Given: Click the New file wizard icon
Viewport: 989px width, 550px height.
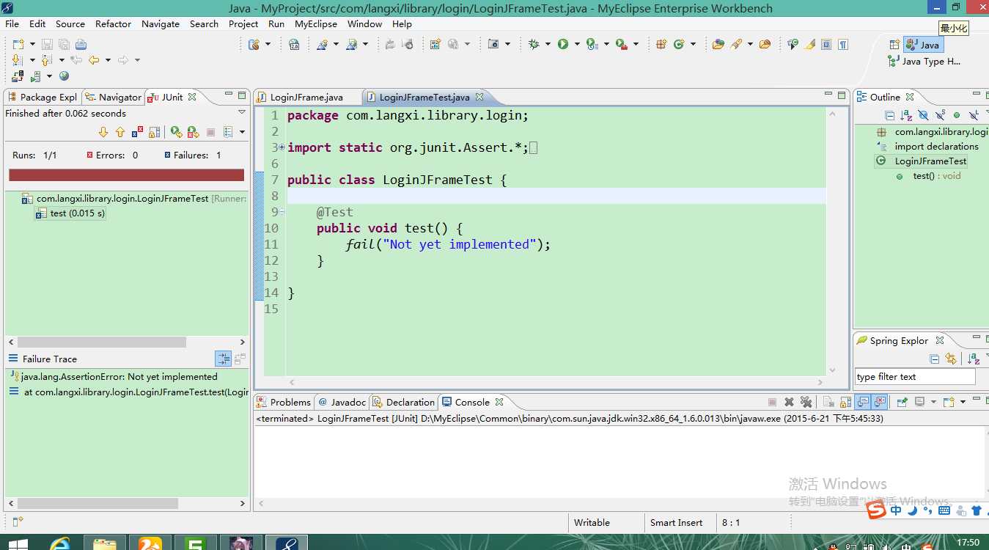Looking at the screenshot, I should coord(18,44).
